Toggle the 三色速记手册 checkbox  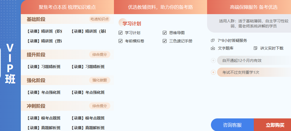click(164, 41)
